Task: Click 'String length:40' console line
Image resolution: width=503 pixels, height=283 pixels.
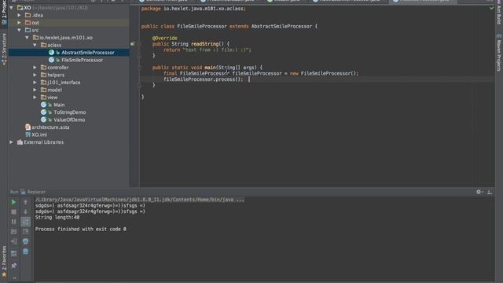Action: tap(57, 217)
